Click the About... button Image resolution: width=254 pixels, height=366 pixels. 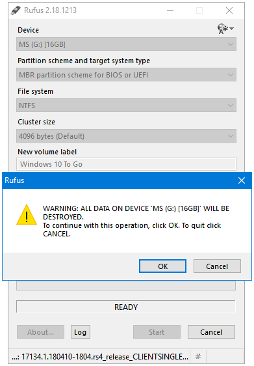(x=40, y=332)
